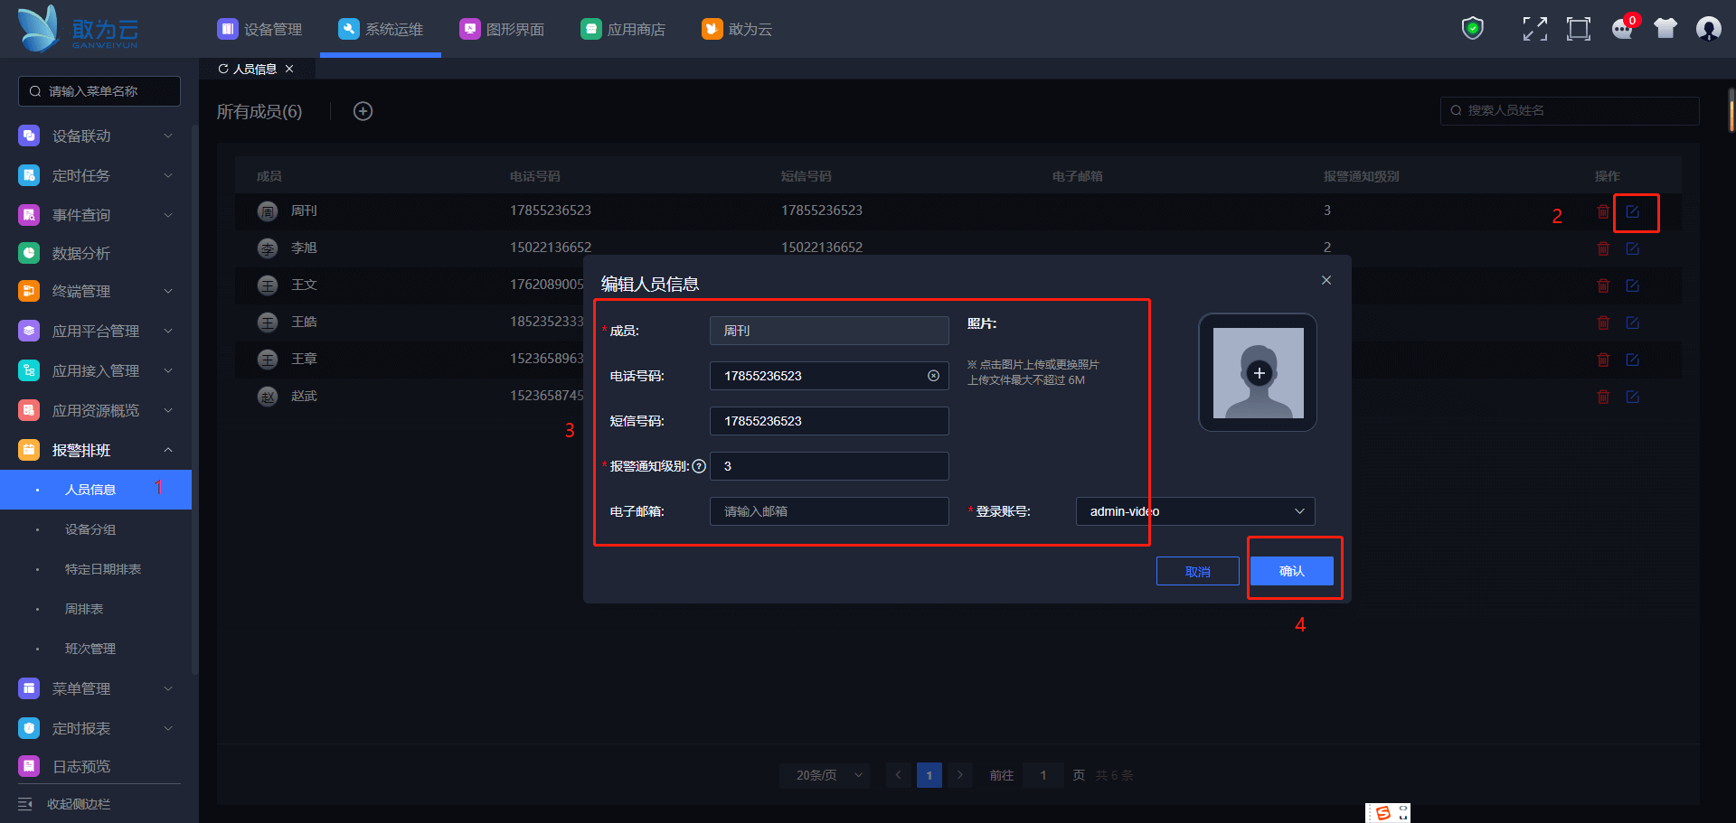Add a new member with plus icon
The image size is (1736, 823).
[x=363, y=111]
